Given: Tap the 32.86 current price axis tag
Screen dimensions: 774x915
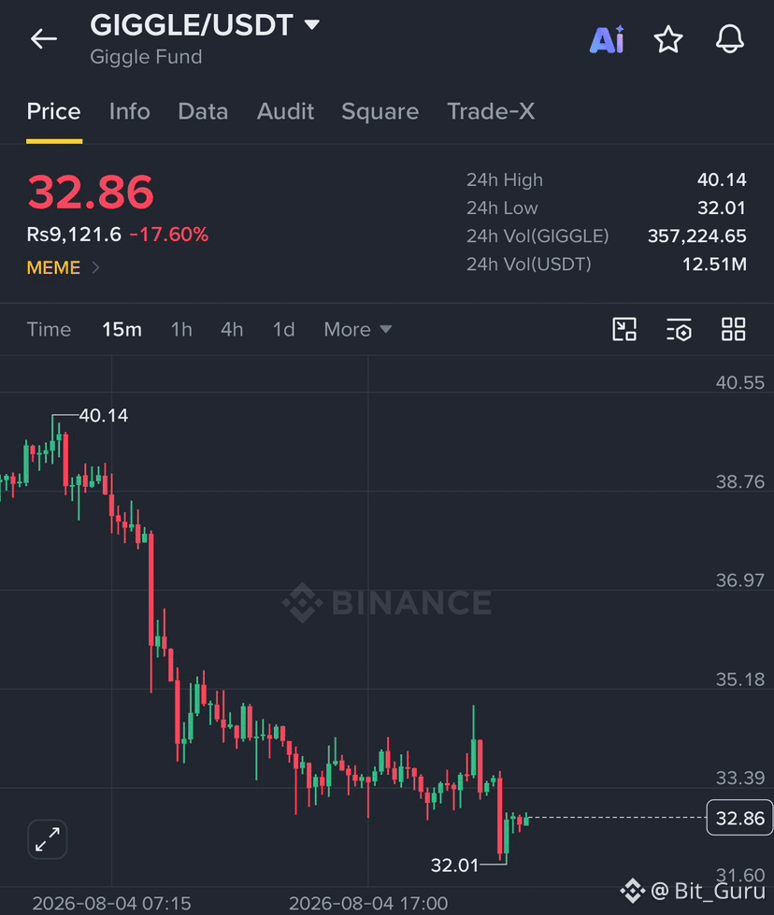Looking at the screenshot, I should pos(739,818).
